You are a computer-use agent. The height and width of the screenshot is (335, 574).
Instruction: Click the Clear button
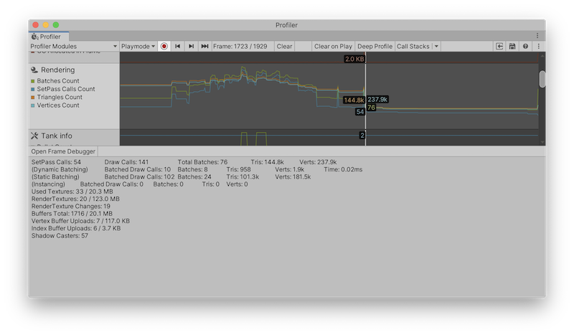click(x=284, y=46)
